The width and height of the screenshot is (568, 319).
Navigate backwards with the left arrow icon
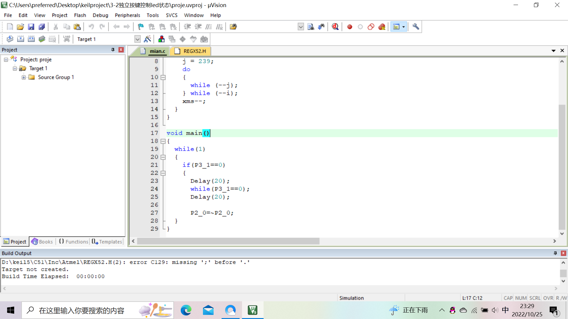click(x=116, y=27)
